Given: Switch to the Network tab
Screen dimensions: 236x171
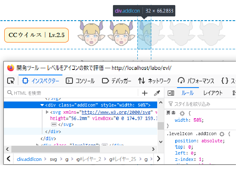Looking at the screenshot, I should (x=154, y=81).
